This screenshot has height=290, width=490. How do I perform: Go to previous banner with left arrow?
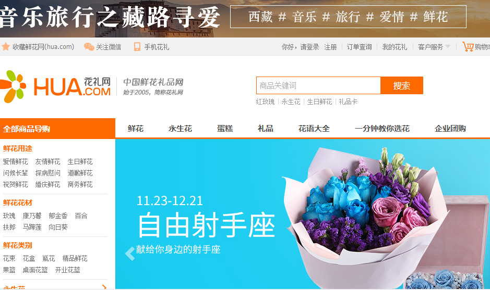tap(130, 254)
